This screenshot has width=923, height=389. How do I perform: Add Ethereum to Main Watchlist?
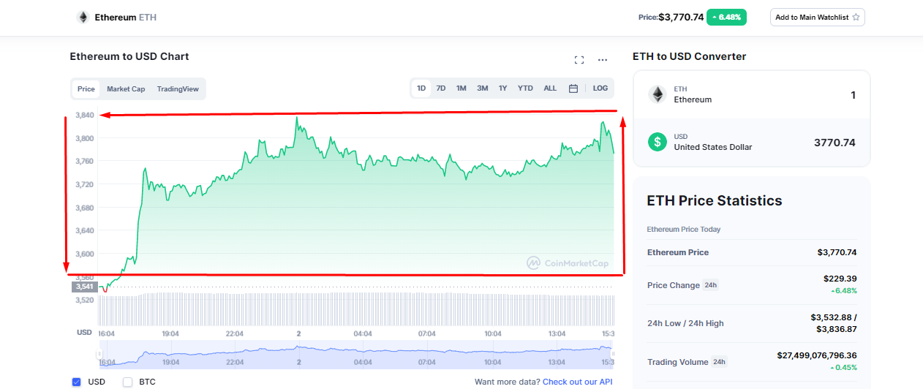pyautogui.click(x=817, y=17)
